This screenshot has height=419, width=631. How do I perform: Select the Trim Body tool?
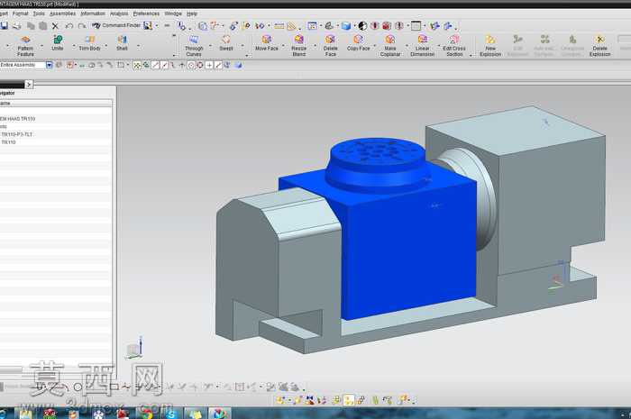(89, 43)
